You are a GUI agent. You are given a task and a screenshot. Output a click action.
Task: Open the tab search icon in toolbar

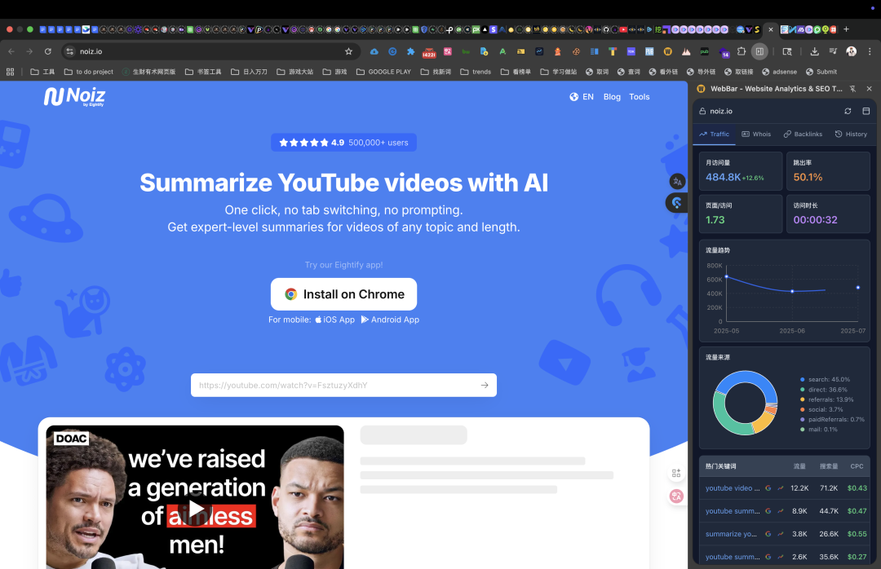(x=787, y=51)
